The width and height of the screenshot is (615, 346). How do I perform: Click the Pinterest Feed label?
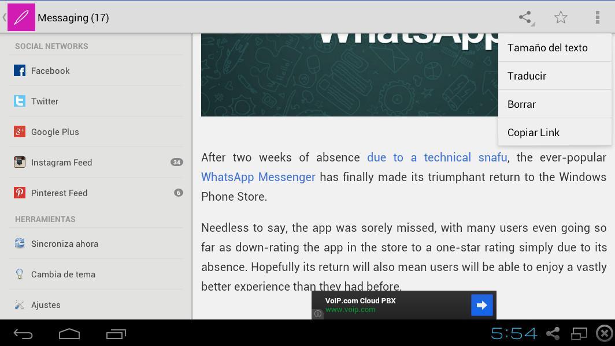point(59,193)
